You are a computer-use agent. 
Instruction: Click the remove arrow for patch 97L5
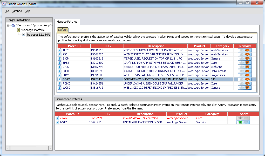click(x=248, y=67)
